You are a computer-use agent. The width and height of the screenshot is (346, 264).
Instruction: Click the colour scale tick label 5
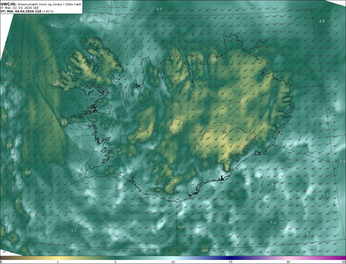pyautogui.click(x=115, y=262)
